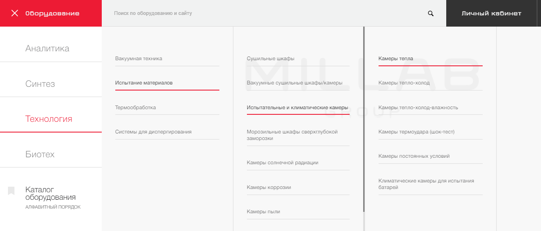Expand Вакуумная техника category

[139, 59]
